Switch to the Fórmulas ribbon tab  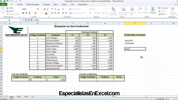point(46,4)
